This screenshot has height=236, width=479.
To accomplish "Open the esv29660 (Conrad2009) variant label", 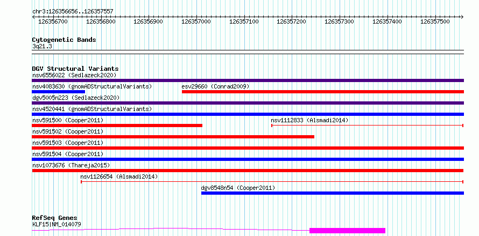I will tap(215, 86).
